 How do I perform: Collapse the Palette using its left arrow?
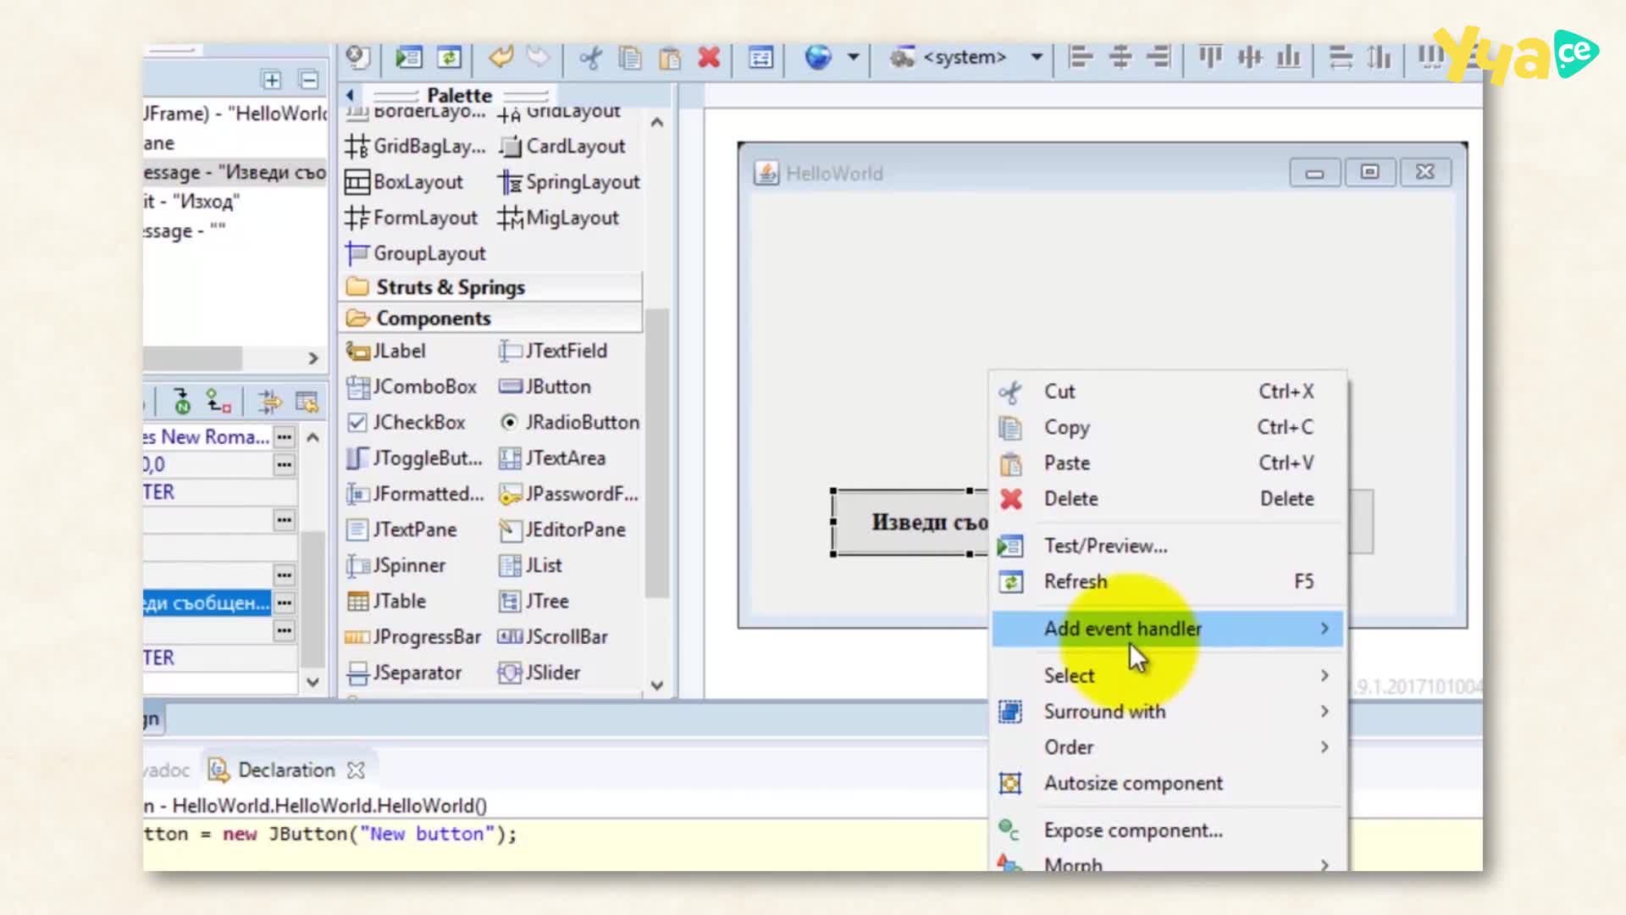(350, 96)
